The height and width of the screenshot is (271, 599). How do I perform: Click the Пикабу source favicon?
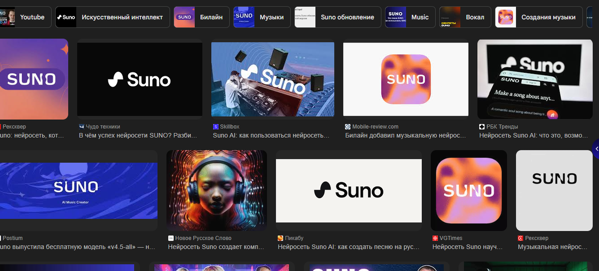[281, 238]
